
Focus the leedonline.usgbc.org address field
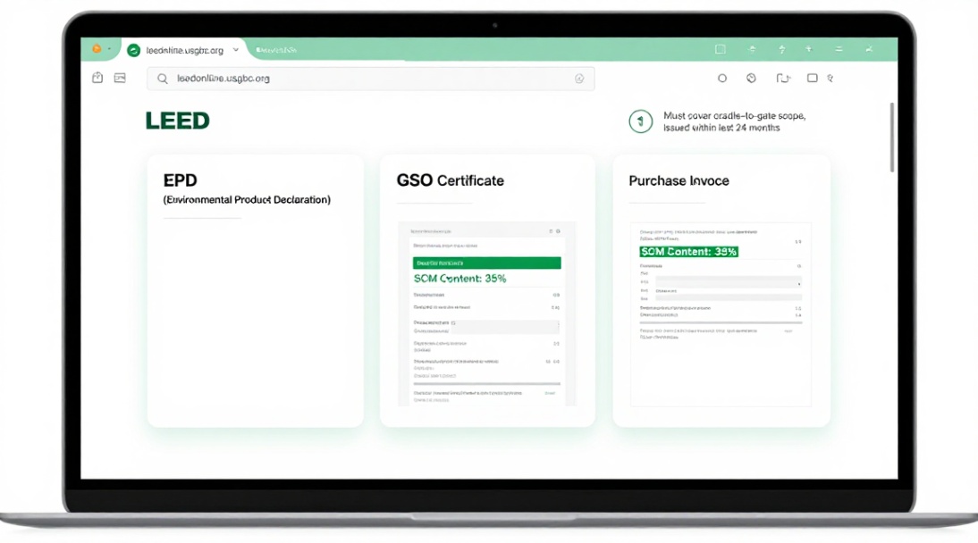(x=370, y=79)
